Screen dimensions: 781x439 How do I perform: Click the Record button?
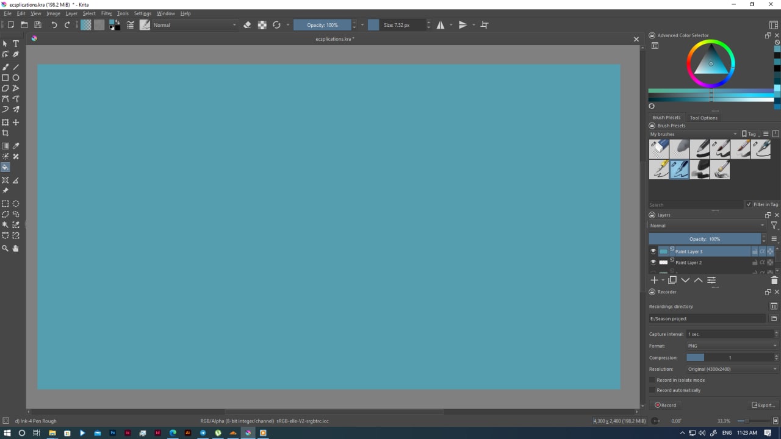(x=665, y=405)
